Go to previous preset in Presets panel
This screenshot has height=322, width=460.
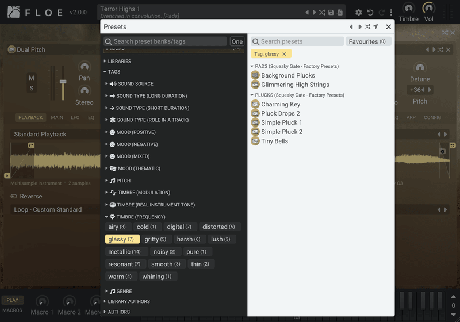351,26
